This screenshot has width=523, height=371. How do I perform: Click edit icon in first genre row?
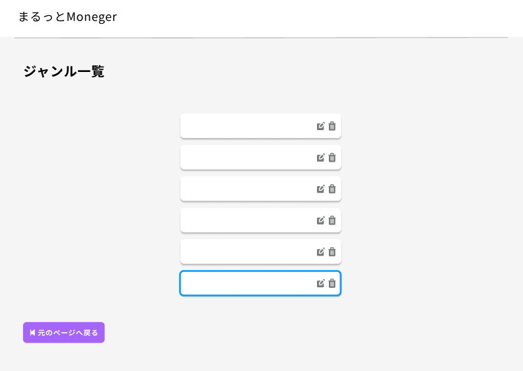(320, 126)
